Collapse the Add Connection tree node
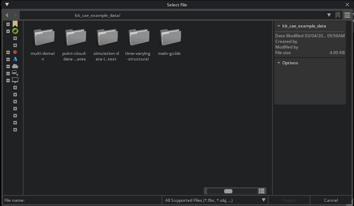Image resolution: width=354 pixels, height=206 pixels. point(8,73)
